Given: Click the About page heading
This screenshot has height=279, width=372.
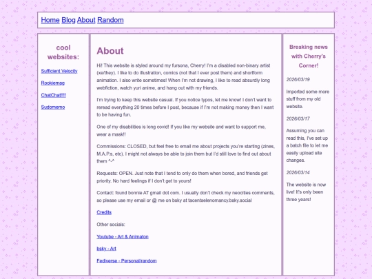Looking at the screenshot, I should tap(110, 51).
